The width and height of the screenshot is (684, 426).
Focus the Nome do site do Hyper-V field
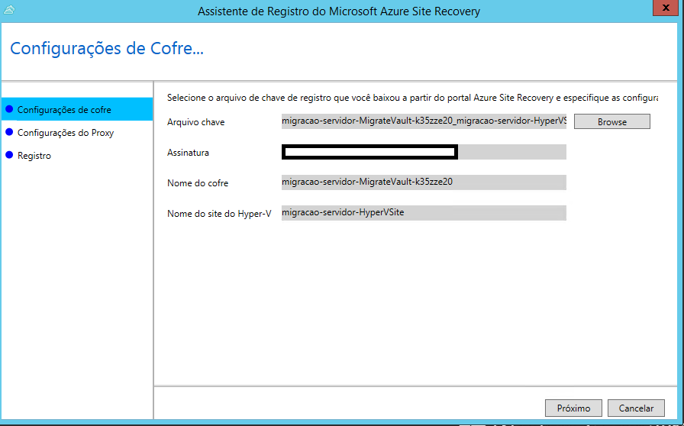click(x=424, y=213)
